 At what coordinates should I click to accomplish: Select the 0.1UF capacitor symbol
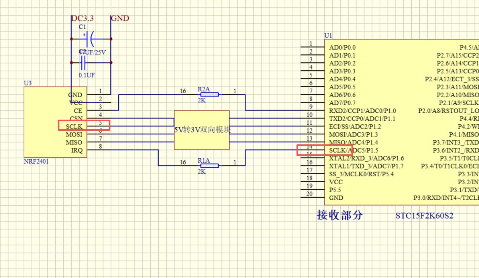click(83, 63)
